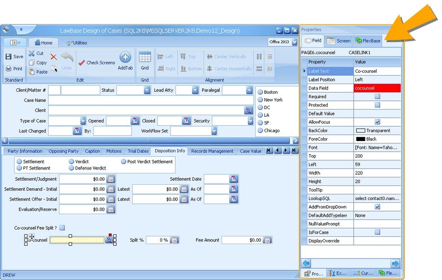
Task: Open the Records Management tab
Action: (x=212, y=151)
